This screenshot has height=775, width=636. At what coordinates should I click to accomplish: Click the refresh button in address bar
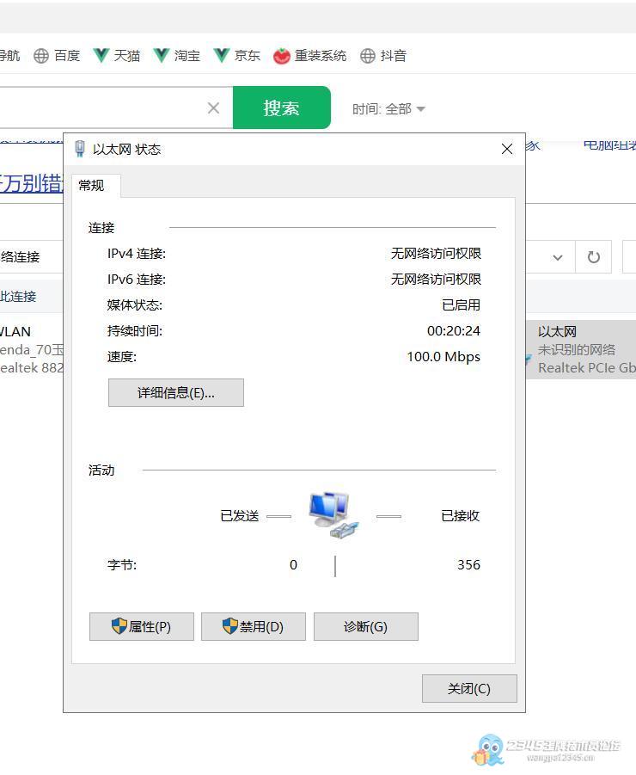pyautogui.click(x=593, y=257)
